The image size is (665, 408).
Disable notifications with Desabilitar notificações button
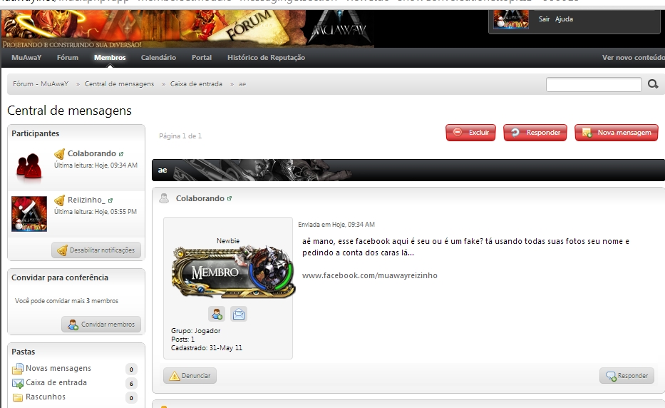(x=96, y=250)
